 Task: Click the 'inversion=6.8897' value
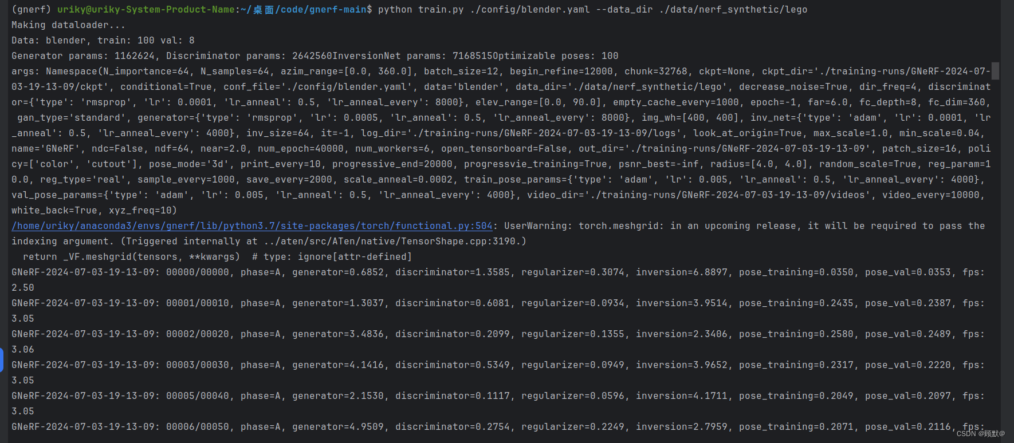coord(682,272)
